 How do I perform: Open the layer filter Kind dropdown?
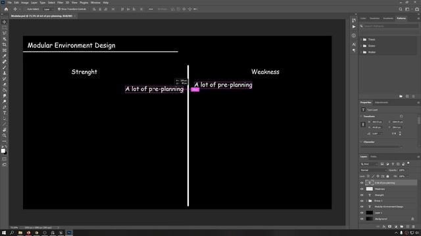(x=369, y=164)
